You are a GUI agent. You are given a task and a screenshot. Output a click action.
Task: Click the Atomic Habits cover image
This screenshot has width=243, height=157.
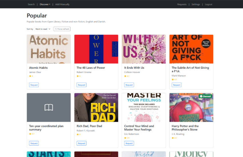pos(49,49)
